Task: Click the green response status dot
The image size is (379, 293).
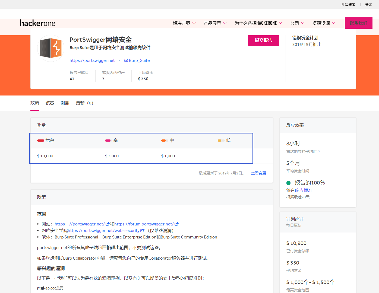Action: [289, 183]
